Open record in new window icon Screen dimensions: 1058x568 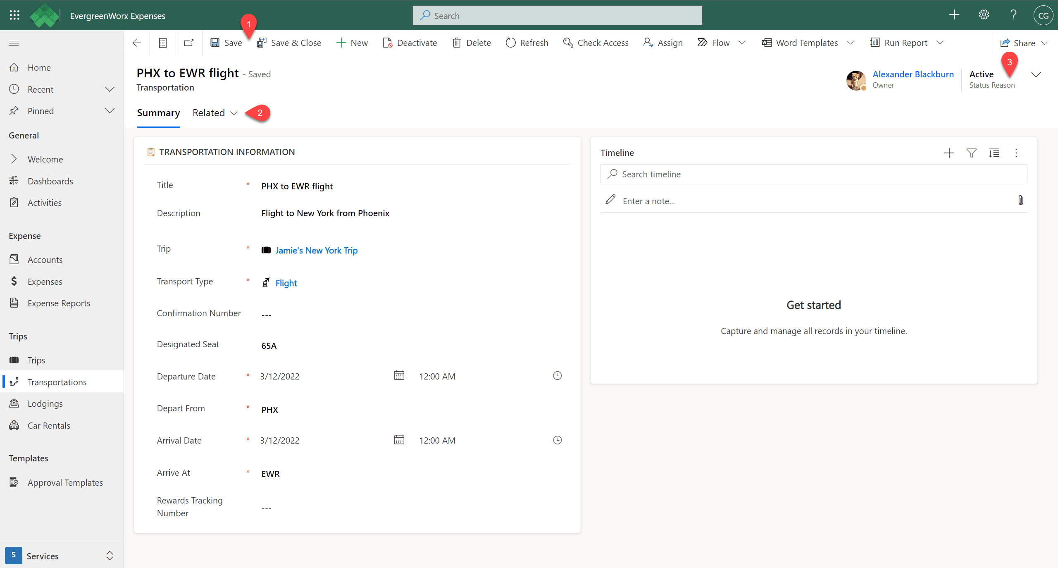tap(189, 43)
